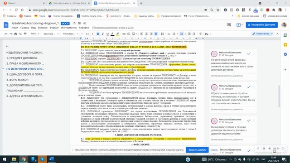Open Keep notes in the side panel
Viewport: 290px width, 163px height.
click(x=285, y=45)
